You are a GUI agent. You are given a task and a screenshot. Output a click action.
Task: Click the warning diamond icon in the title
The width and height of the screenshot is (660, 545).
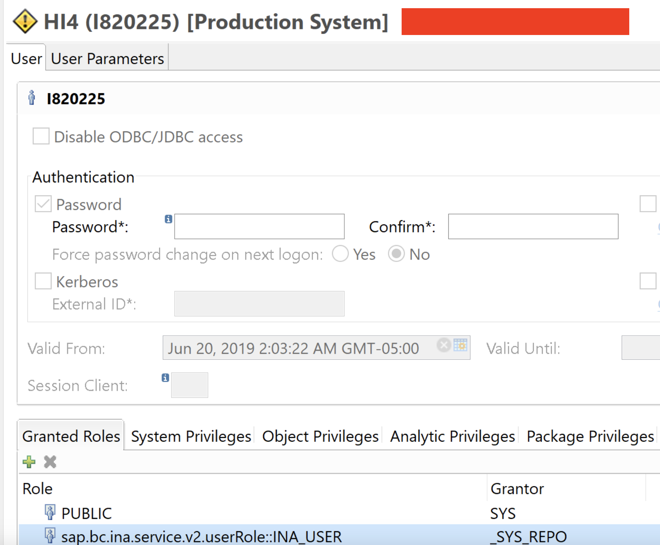click(25, 22)
